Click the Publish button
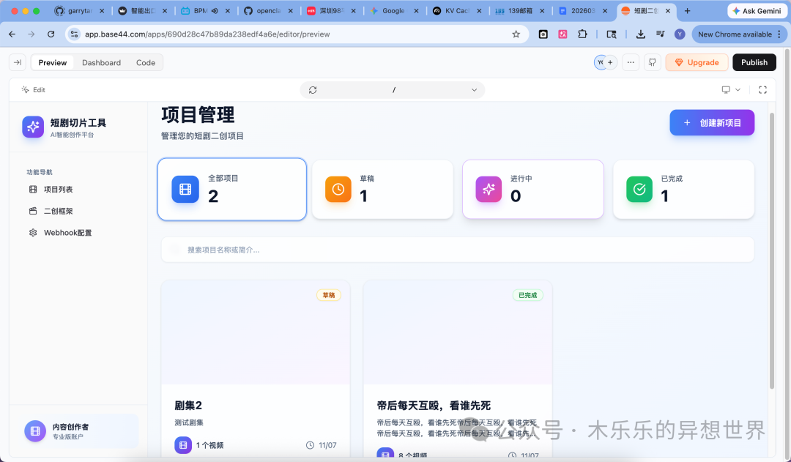 click(x=754, y=62)
